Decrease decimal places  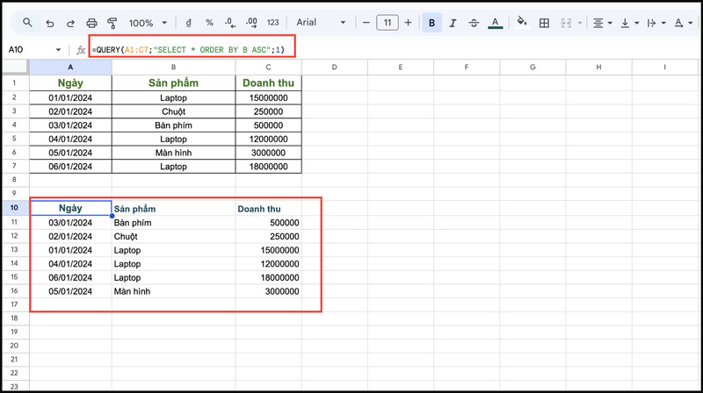229,23
